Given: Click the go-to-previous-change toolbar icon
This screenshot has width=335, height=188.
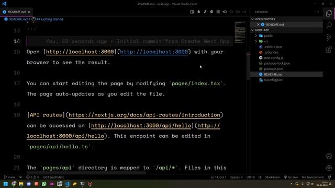Looking at the screenshot, I should [225, 12].
